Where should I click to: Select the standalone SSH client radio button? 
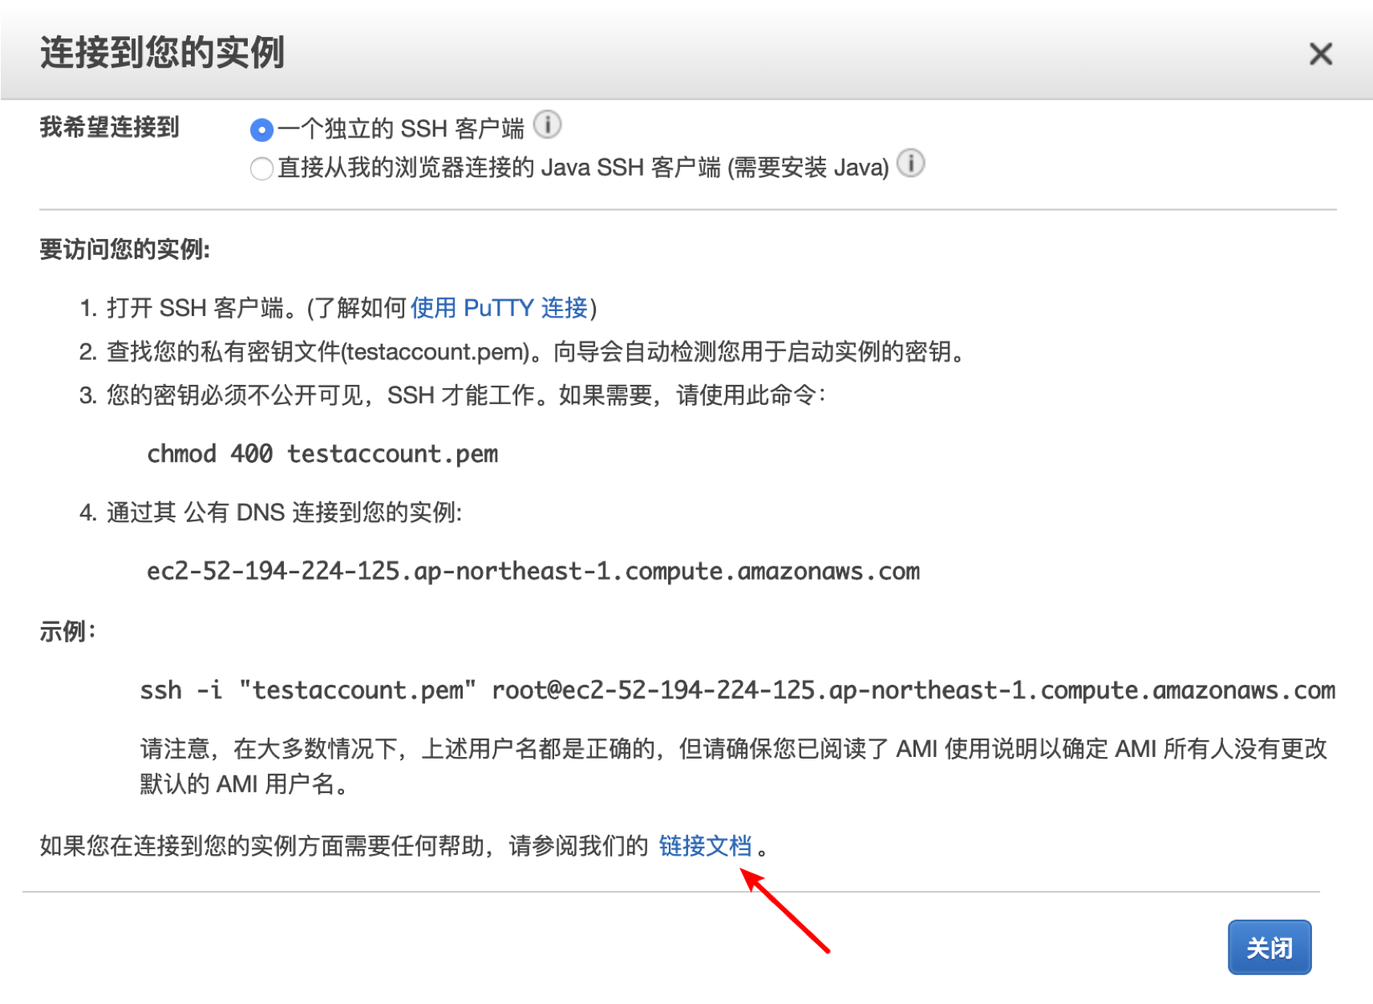pyautogui.click(x=261, y=129)
